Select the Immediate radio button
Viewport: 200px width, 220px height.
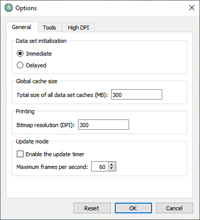(20, 54)
